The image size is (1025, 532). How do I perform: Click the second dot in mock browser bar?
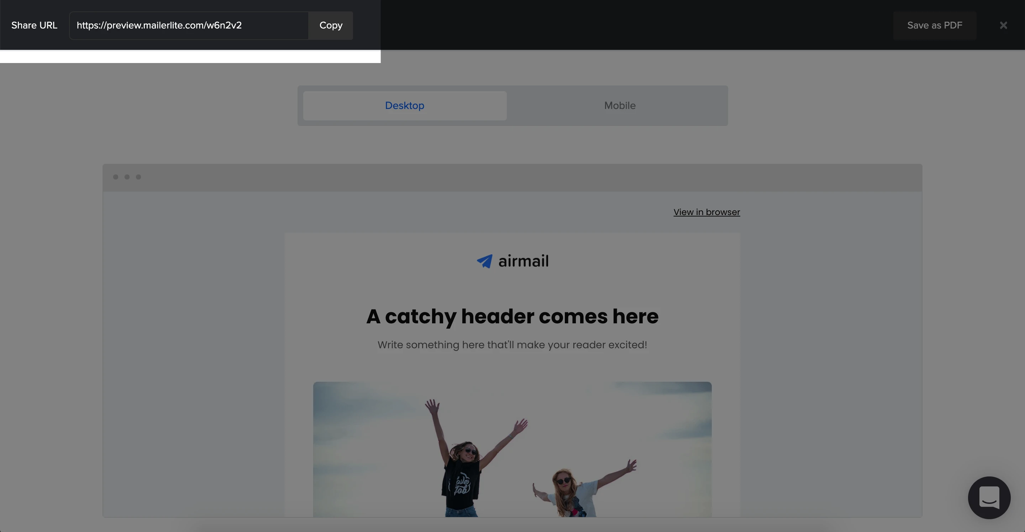click(127, 177)
